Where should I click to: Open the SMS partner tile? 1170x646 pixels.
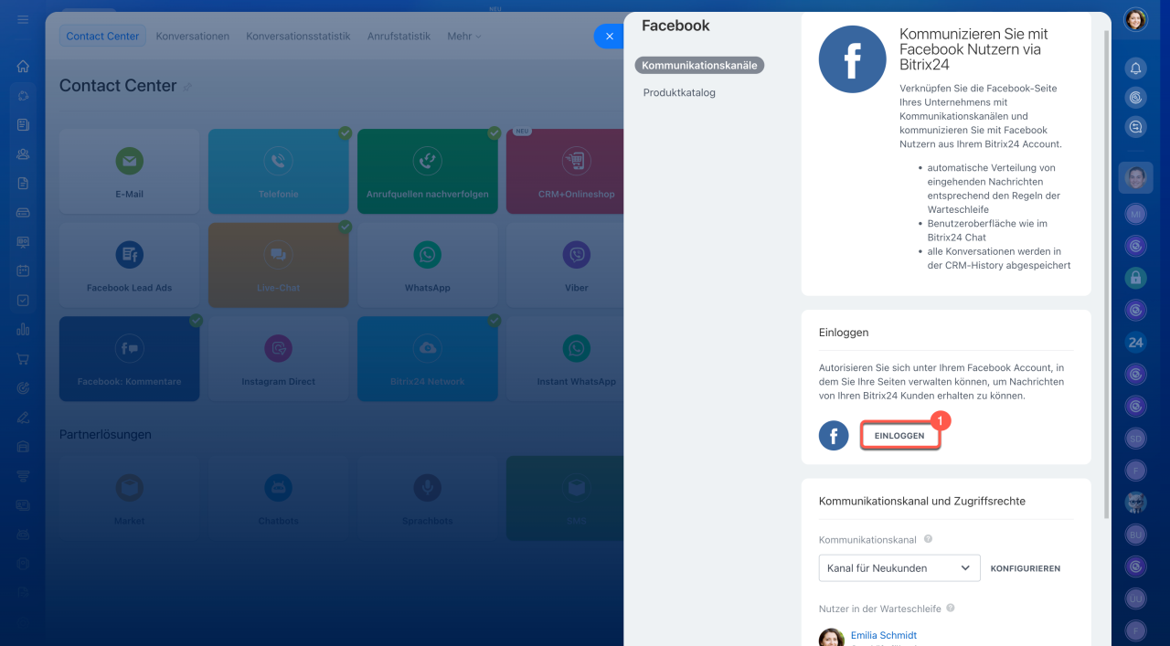tap(565, 498)
